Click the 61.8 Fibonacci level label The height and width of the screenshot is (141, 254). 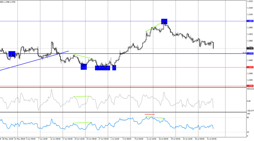[x=244, y=53]
